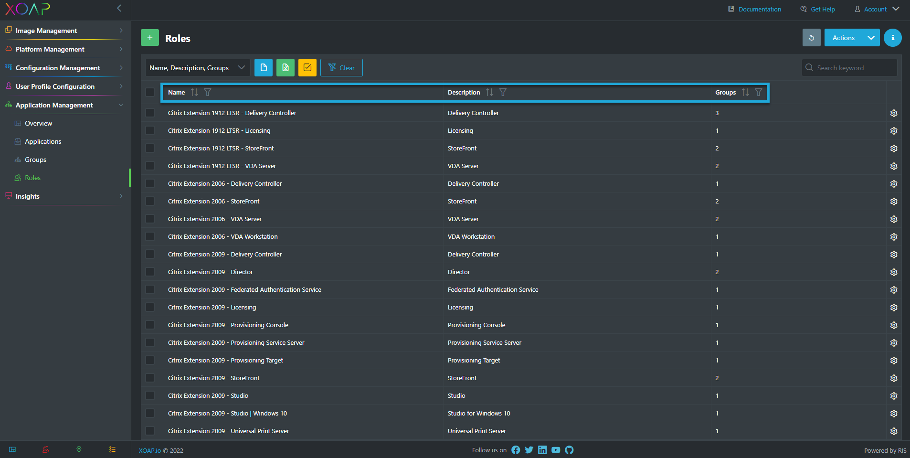910x458 pixels.
Task: Expand Configuration Management section
Action: [x=65, y=68]
